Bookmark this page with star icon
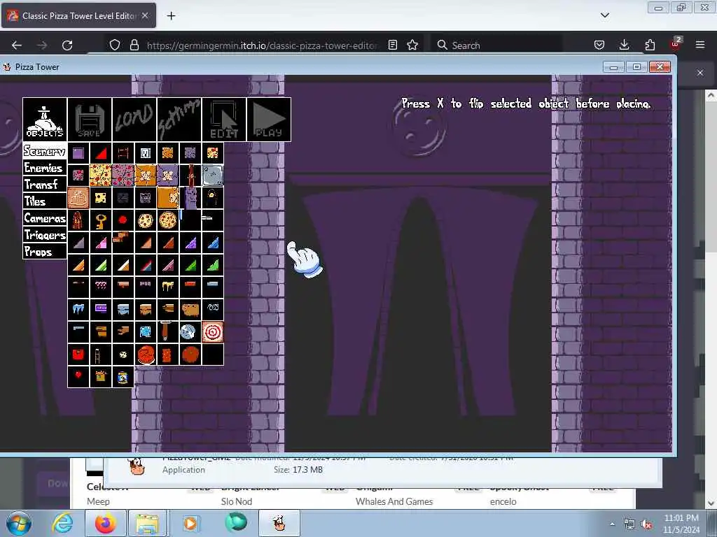717x537 pixels. tap(412, 45)
